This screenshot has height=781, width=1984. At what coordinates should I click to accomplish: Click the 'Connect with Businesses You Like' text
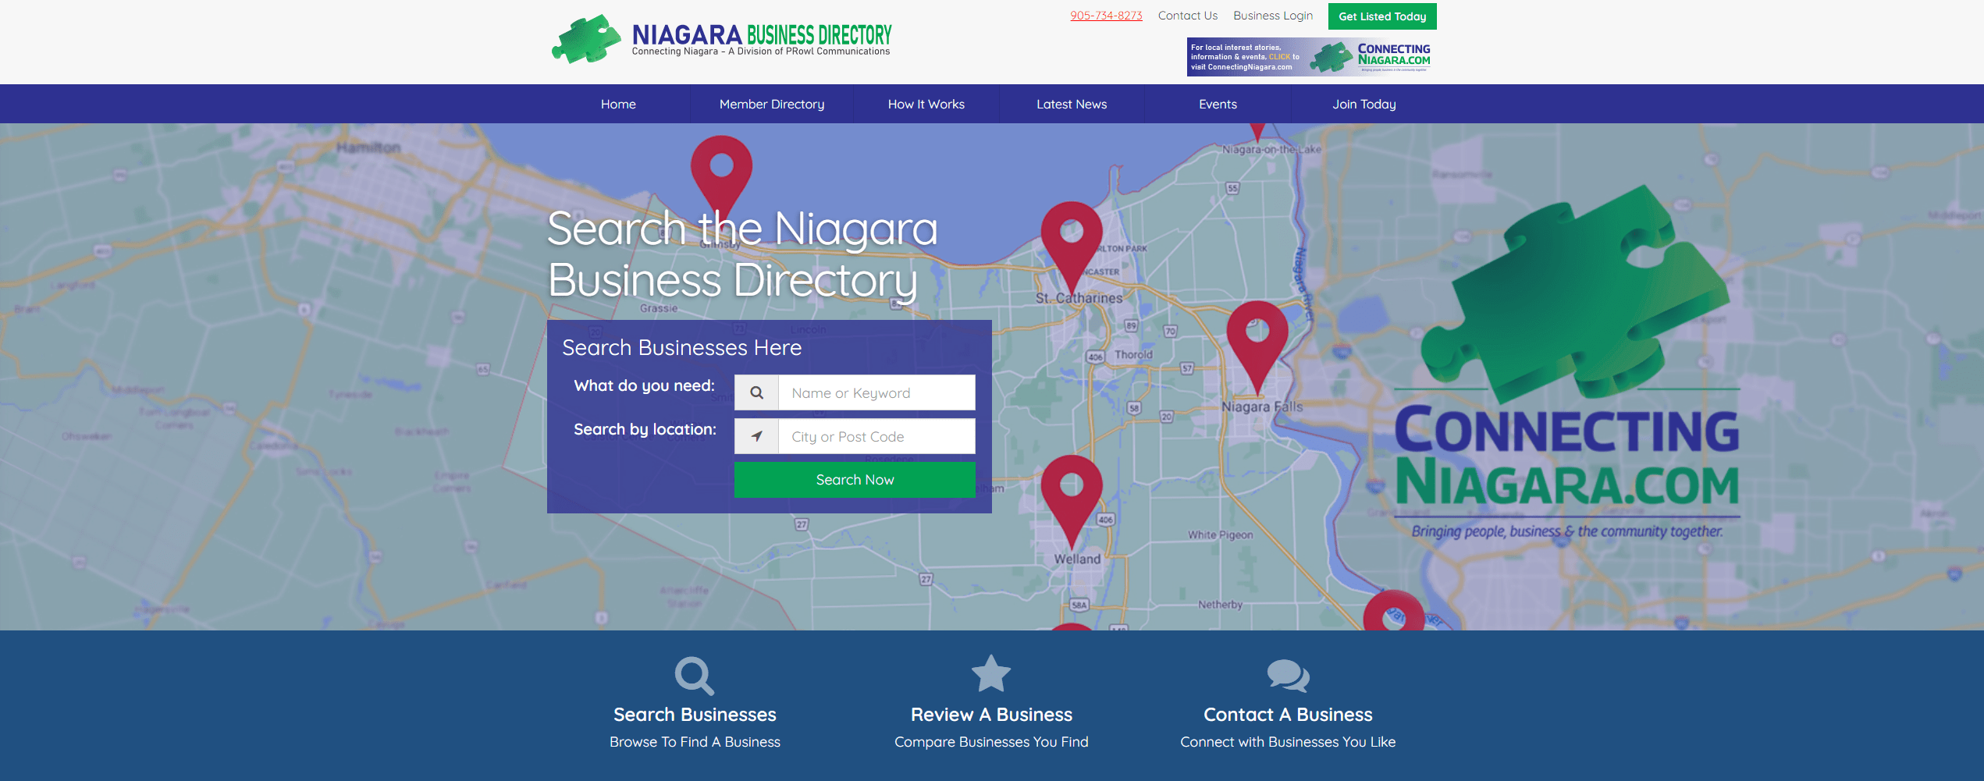1288,742
